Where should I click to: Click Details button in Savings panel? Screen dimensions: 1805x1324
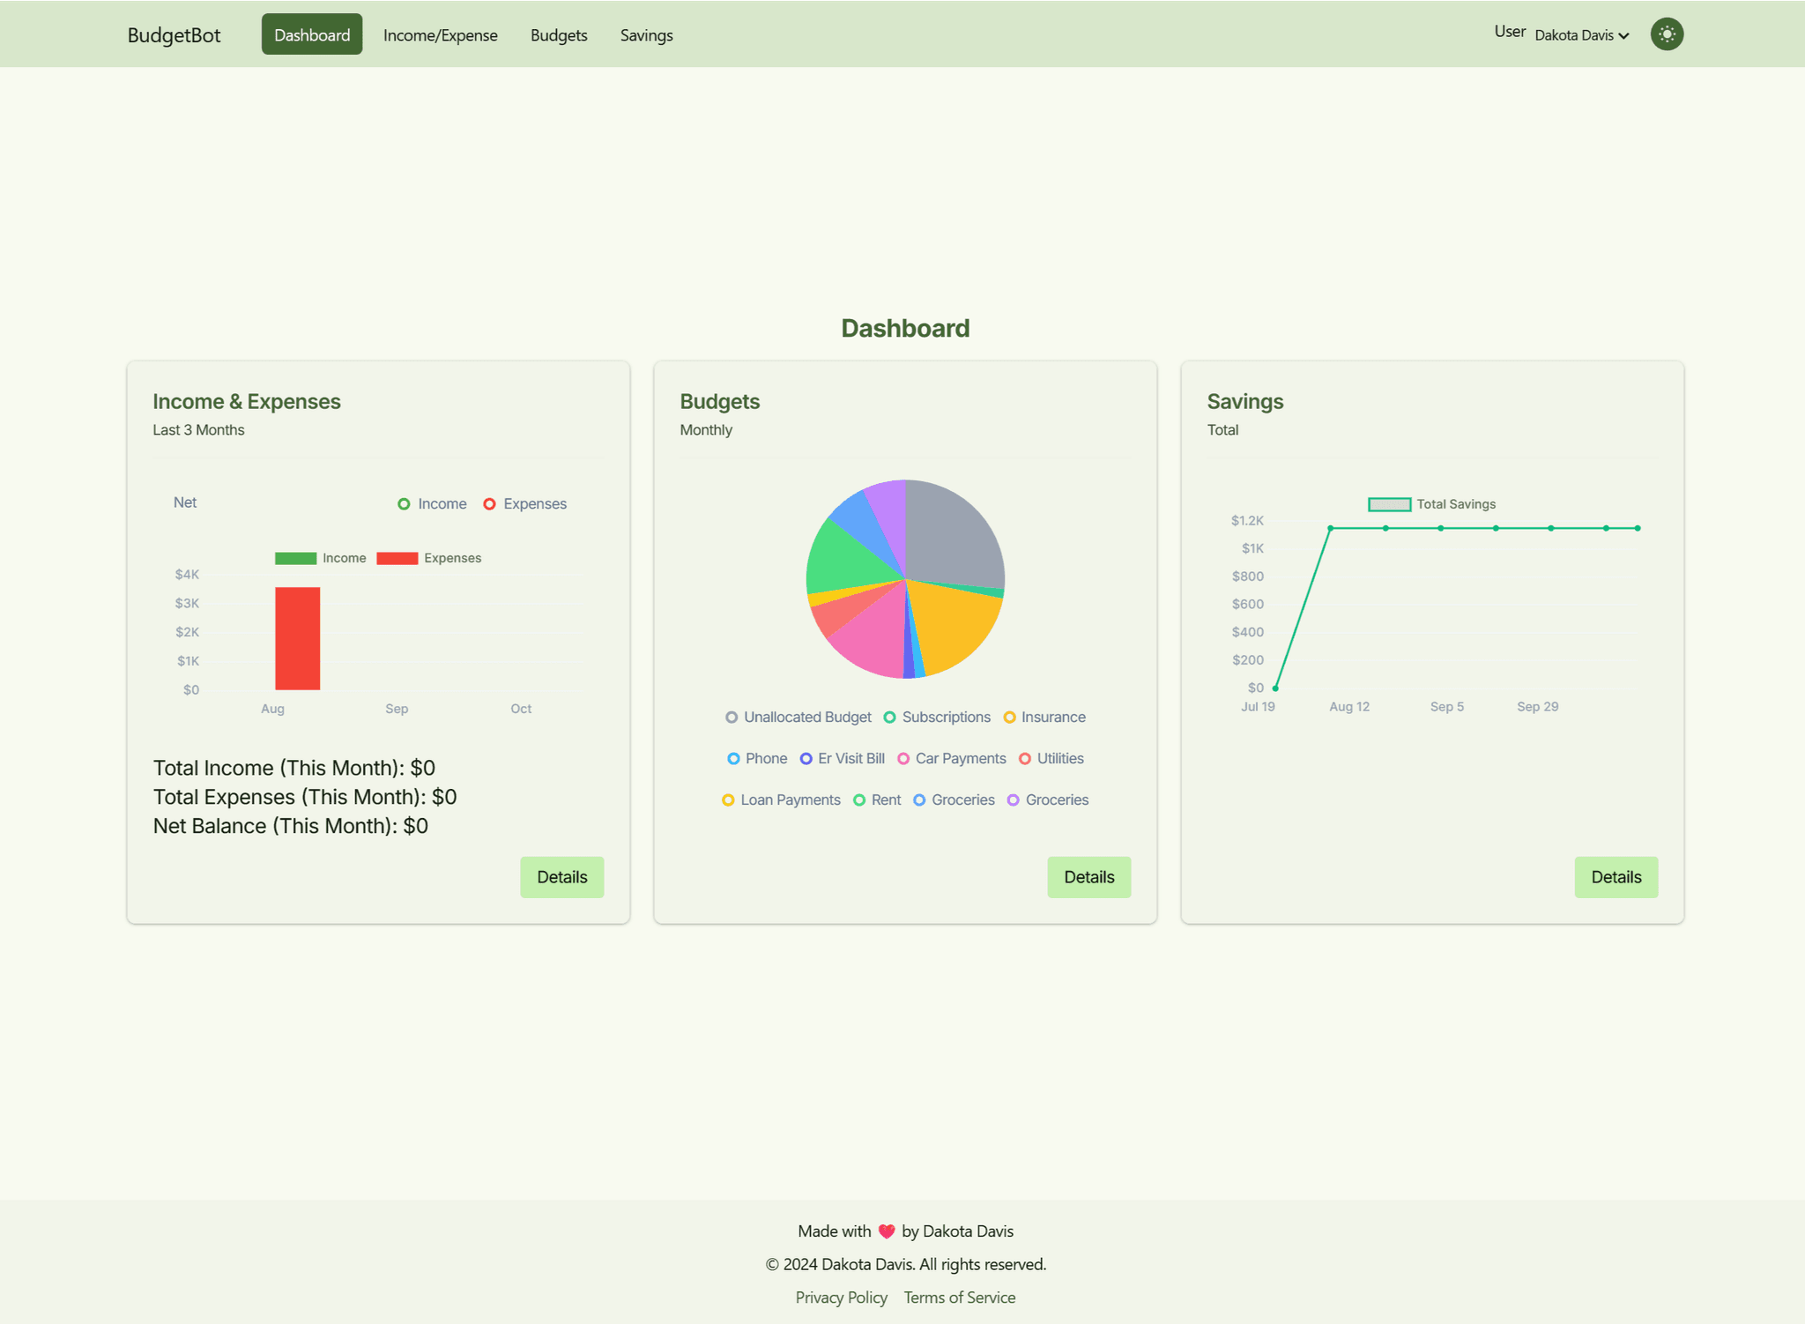pyautogui.click(x=1616, y=877)
